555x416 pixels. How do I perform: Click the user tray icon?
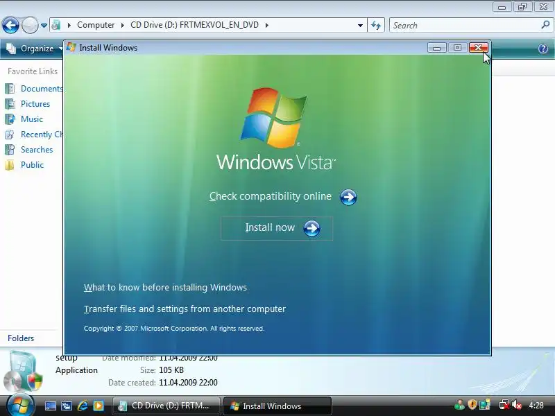(459, 405)
